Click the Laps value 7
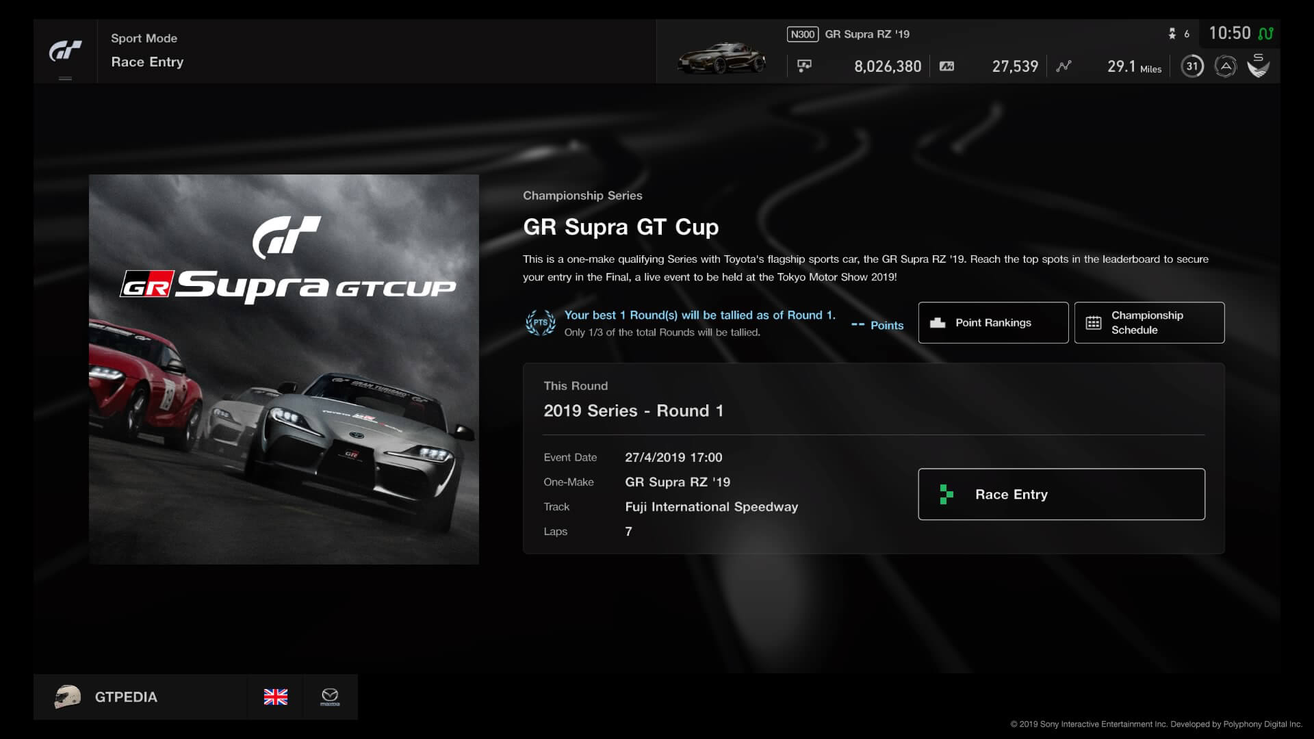Screen dimensions: 1314x739 628,531
